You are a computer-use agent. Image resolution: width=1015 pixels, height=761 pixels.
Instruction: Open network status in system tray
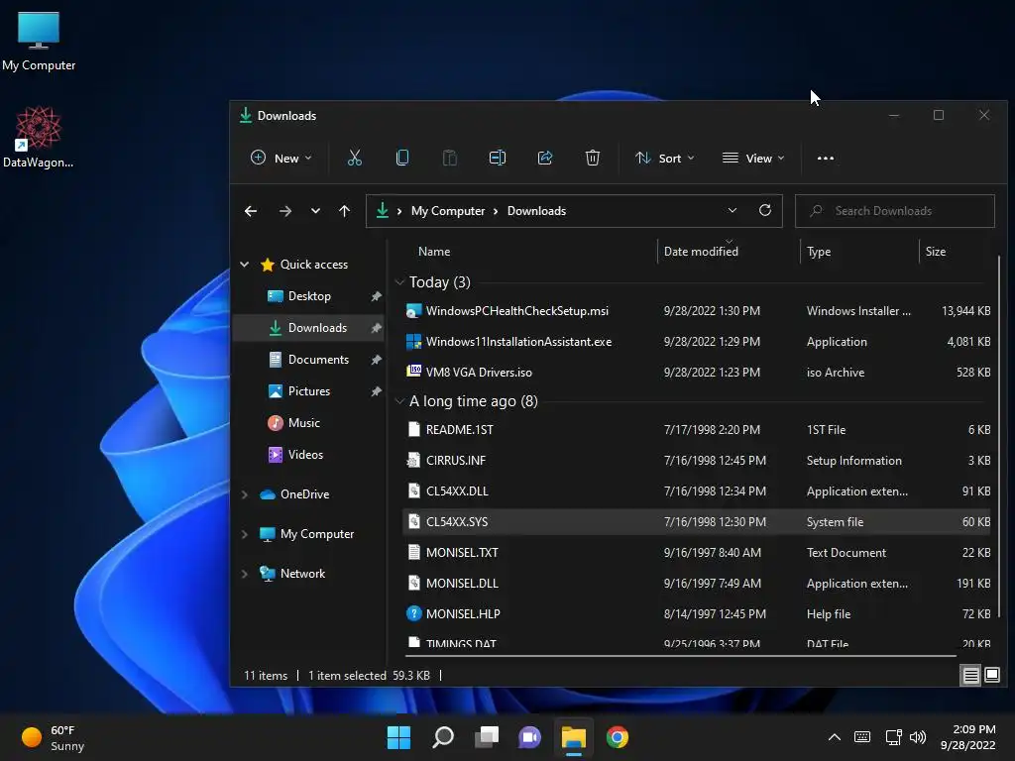point(893,737)
